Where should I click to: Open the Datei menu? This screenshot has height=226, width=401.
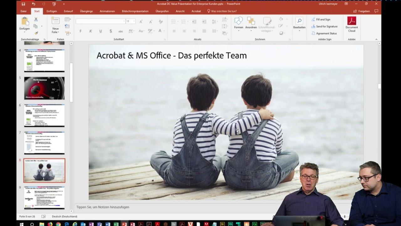click(x=23, y=11)
